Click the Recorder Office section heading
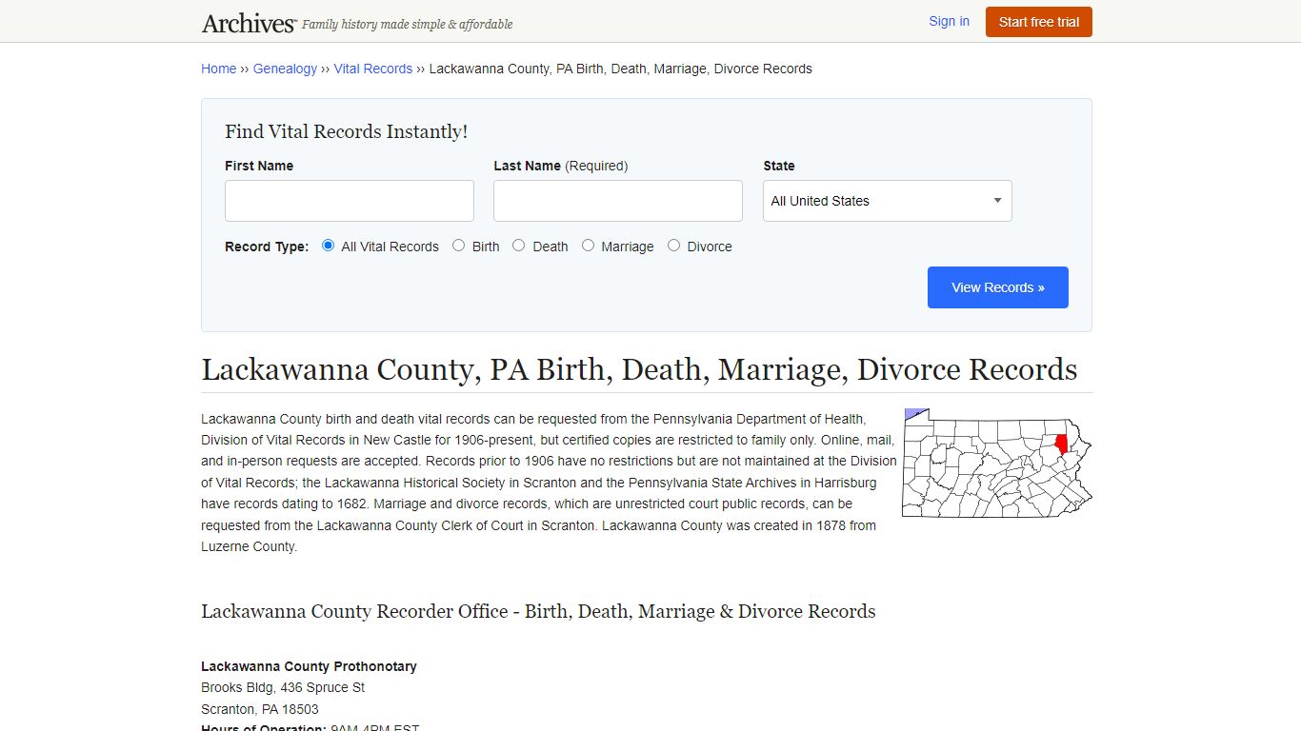 click(538, 611)
